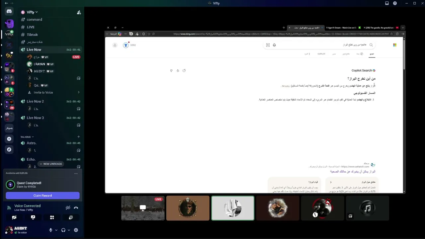The width and height of the screenshot is (425, 239).
Task: Open the Vifty server icon in sidebar
Action: (9, 34)
